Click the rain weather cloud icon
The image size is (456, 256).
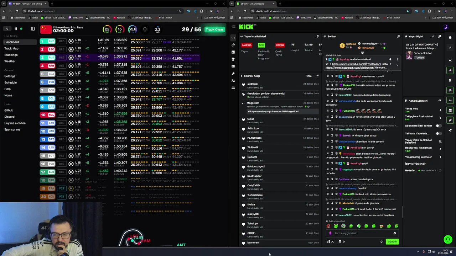coord(145,30)
